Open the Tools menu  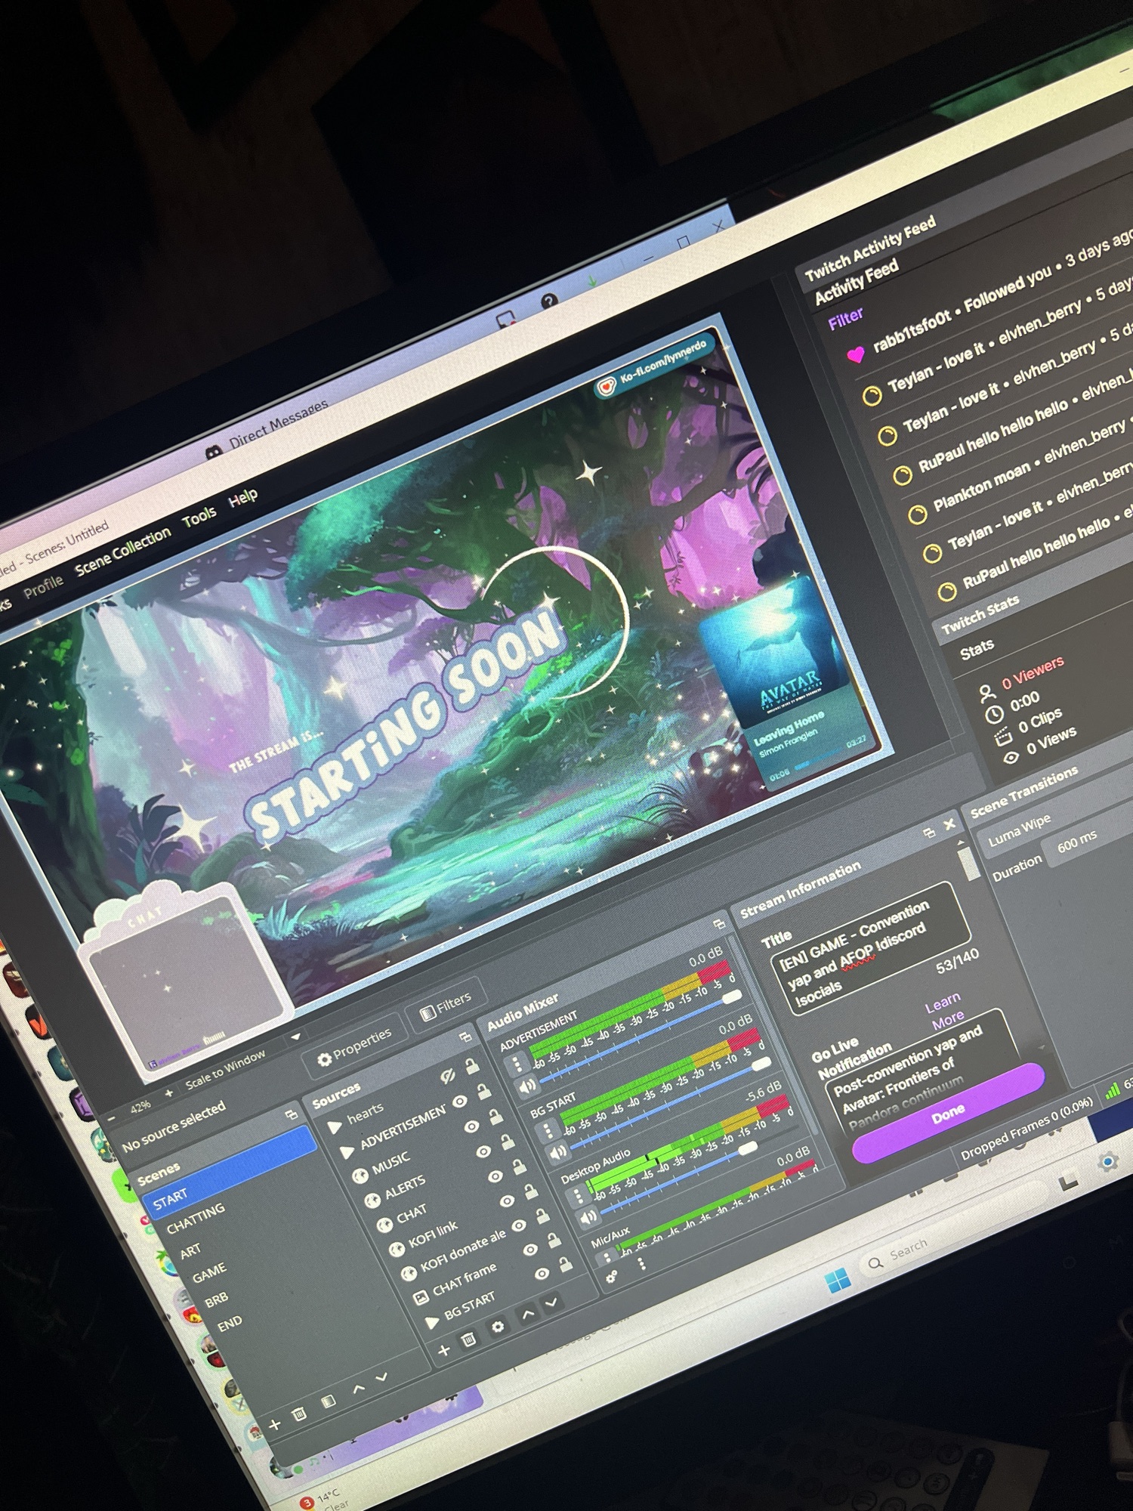199,518
